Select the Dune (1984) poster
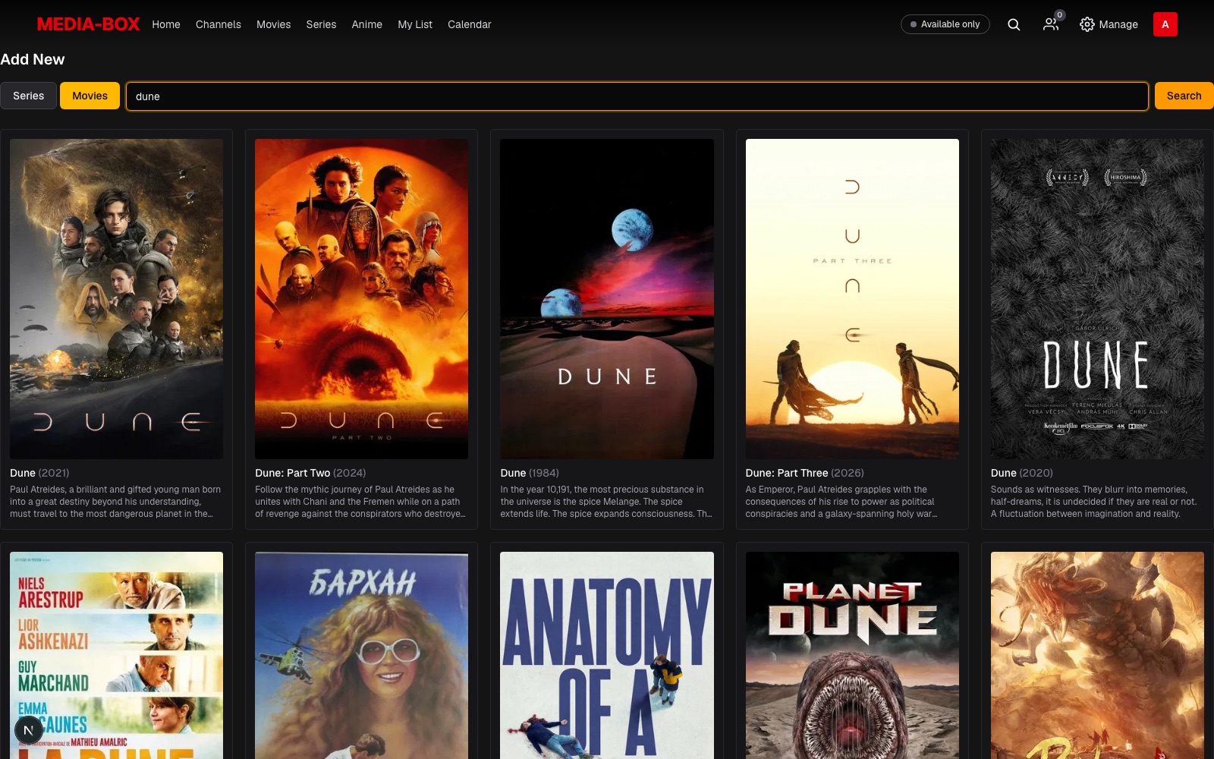The height and width of the screenshot is (759, 1214). [x=607, y=299]
